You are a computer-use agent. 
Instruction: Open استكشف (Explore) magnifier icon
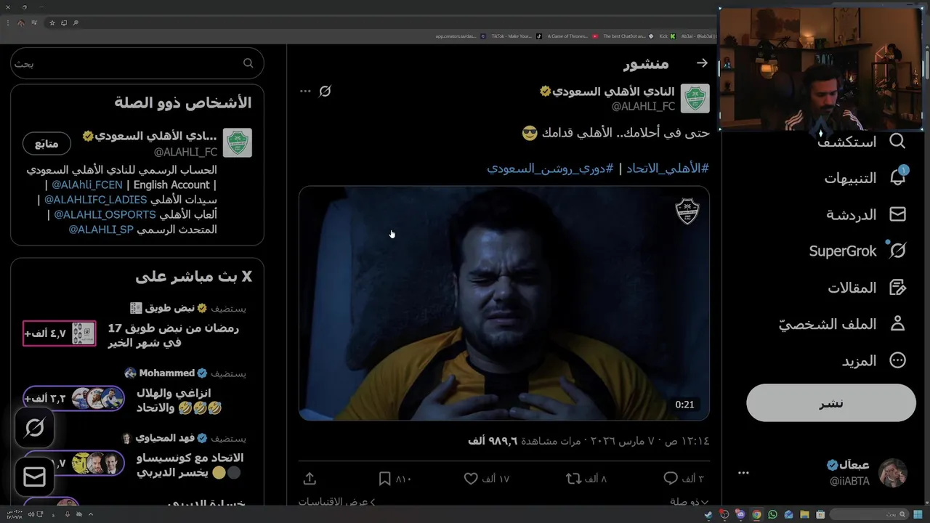(x=897, y=141)
